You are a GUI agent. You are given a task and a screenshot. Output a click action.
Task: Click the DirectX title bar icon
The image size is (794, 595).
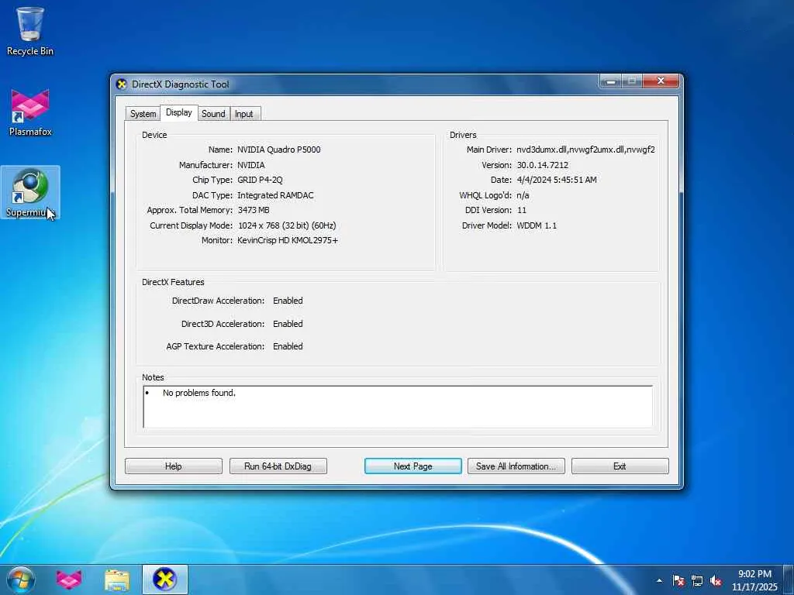point(122,84)
